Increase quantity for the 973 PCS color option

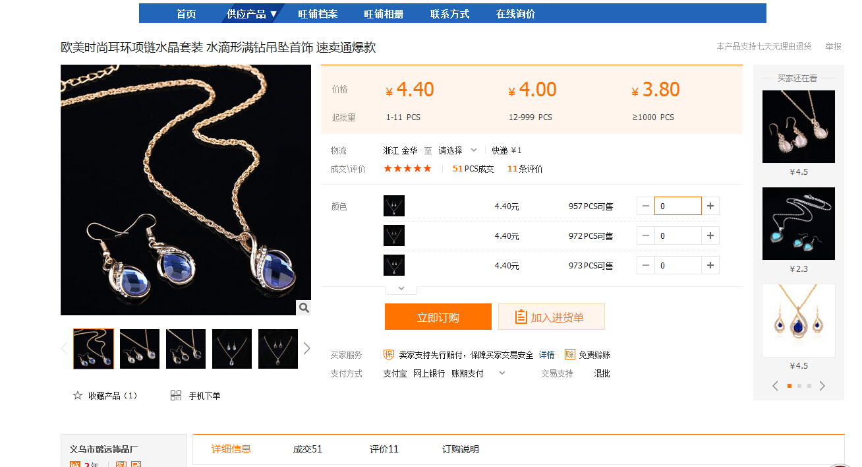(x=710, y=265)
